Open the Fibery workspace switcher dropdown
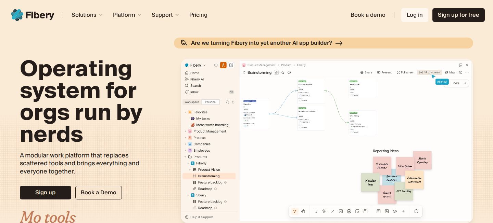This screenshot has height=223, width=493. (x=195, y=65)
